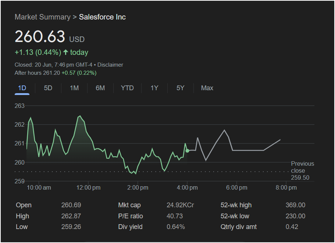This screenshot has height=243, width=335.
Task: Show the Max chart range
Action: (207, 88)
